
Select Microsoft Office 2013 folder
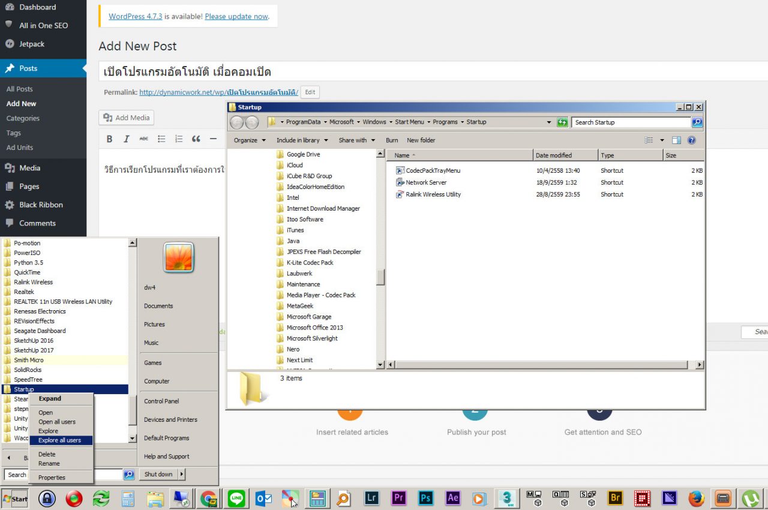coord(310,328)
